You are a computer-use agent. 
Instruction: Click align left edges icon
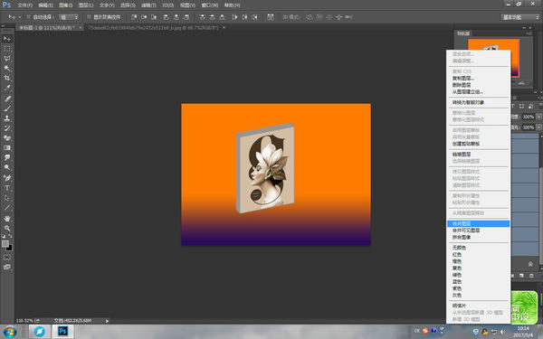[167, 17]
